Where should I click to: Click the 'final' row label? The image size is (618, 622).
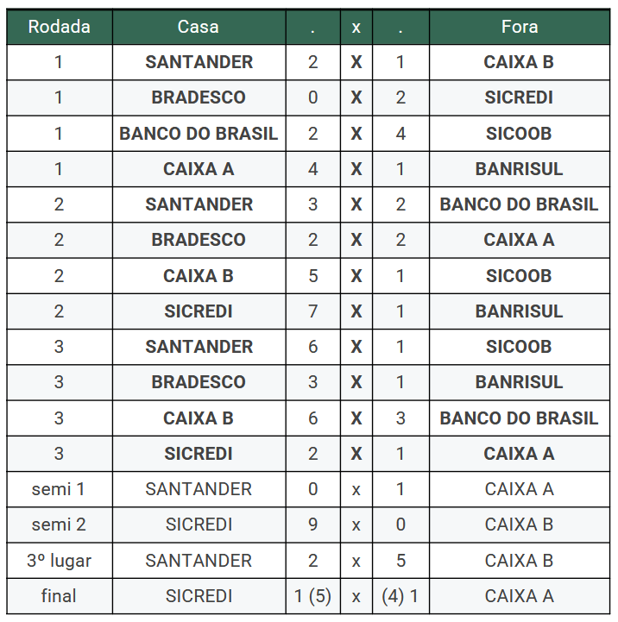click(x=59, y=596)
